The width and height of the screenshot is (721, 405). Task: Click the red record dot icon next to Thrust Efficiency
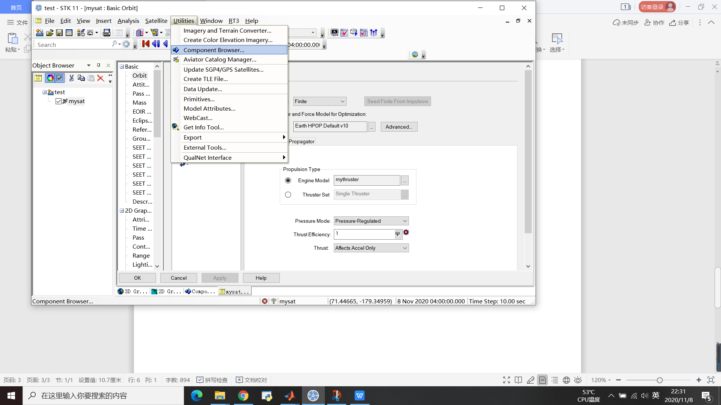(x=406, y=232)
